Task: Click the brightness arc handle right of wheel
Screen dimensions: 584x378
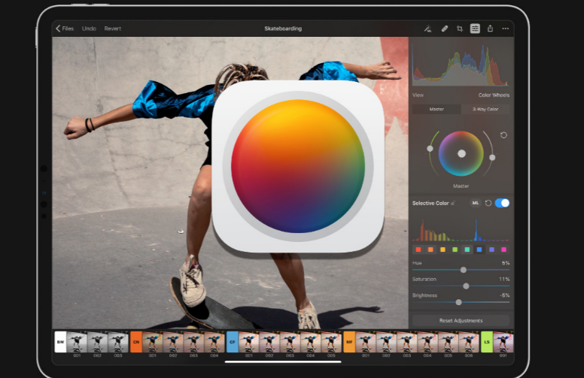Action: (492, 158)
